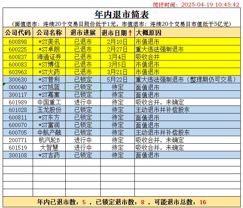Select cell with code 601519
The height and width of the screenshot is (208, 243).
[x=18, y=147]
